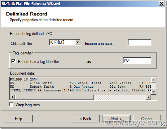
Task: Click the ITEMS,ITEM872-AA line in document data
Action: [80, 90]
